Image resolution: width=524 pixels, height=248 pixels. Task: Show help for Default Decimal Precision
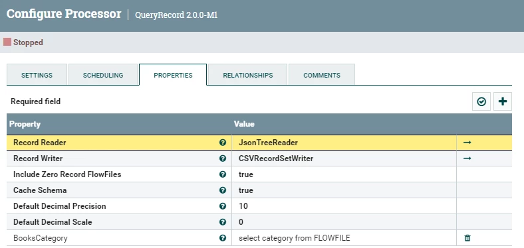[223, 206]
